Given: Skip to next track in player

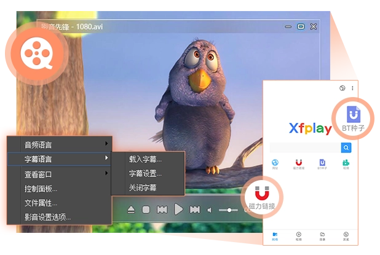Looking at the screenshot, I should coord(194,210).
